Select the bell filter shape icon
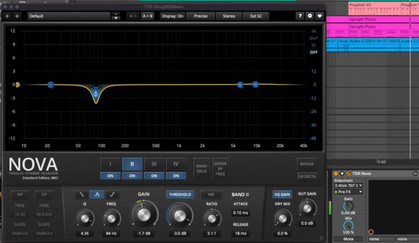 click(96, 195)
